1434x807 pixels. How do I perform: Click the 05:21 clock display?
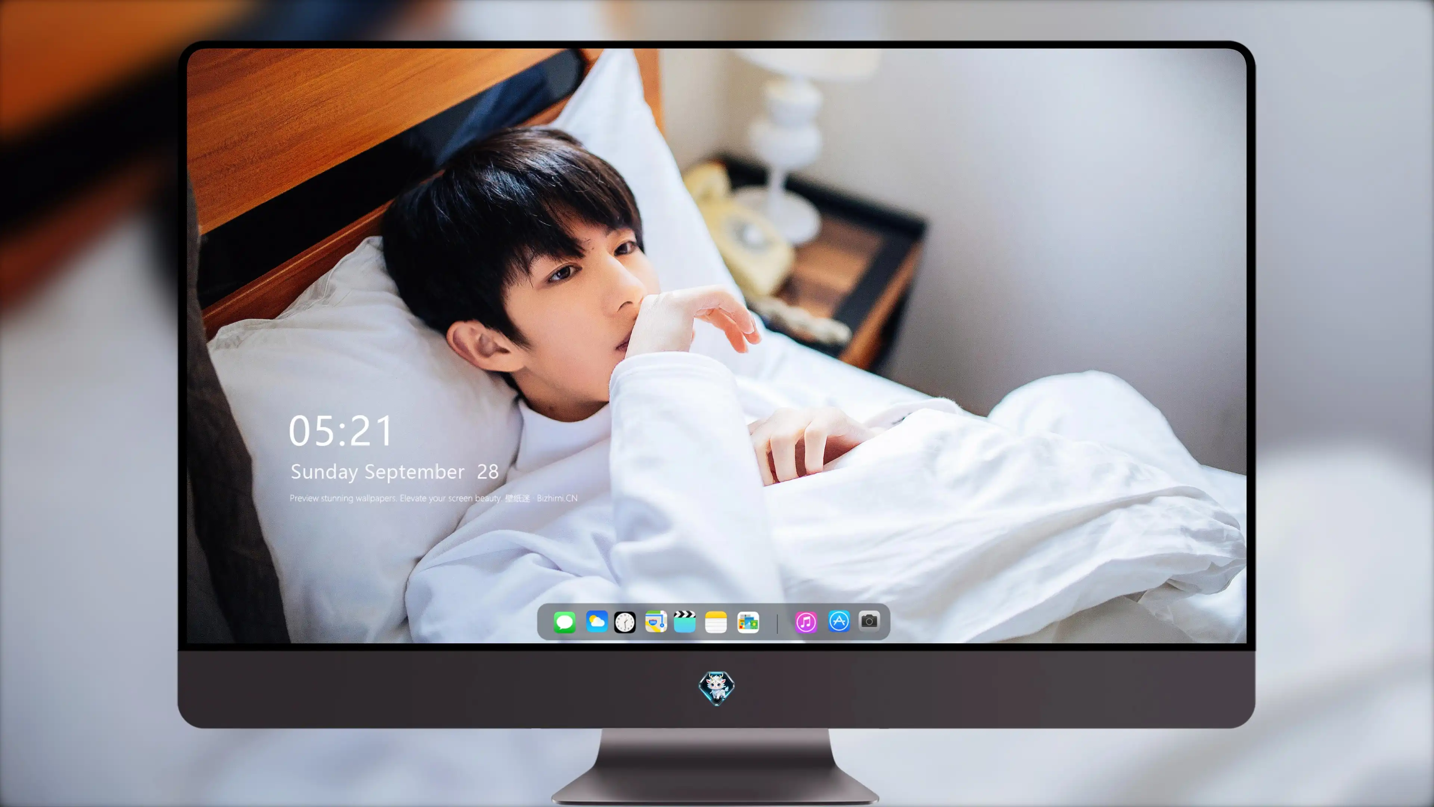(341, 430)
